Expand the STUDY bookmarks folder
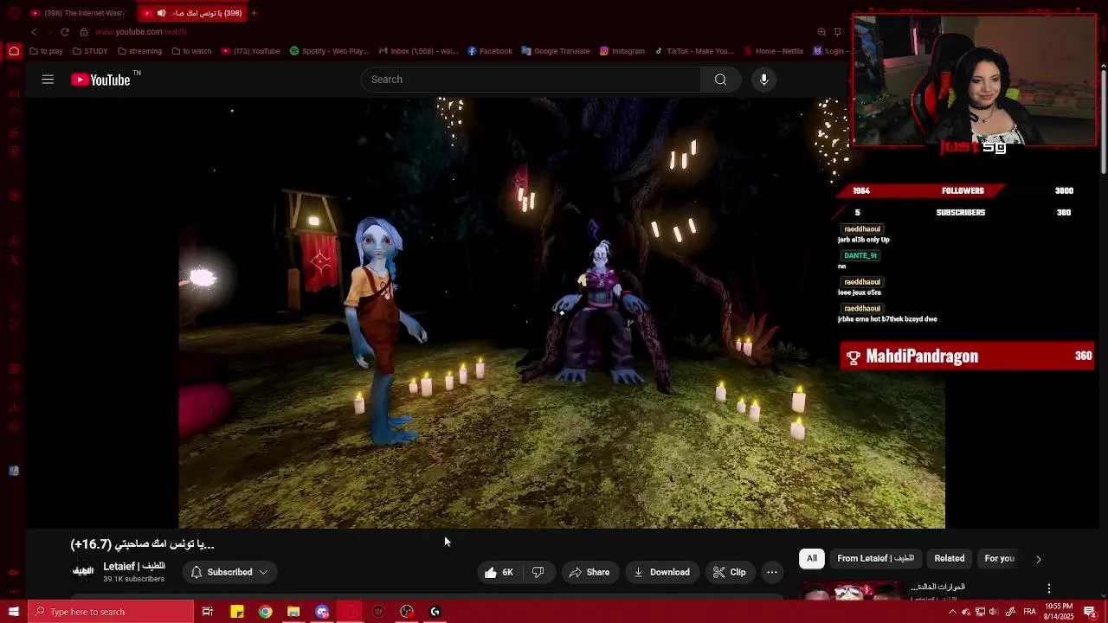 point(90,51)
